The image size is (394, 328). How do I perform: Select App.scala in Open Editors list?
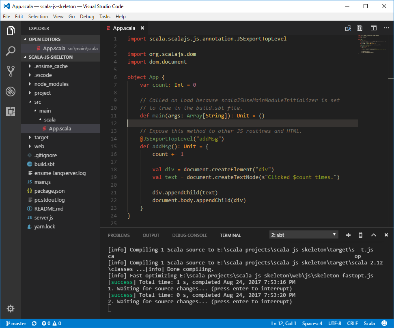coord(60,49)
